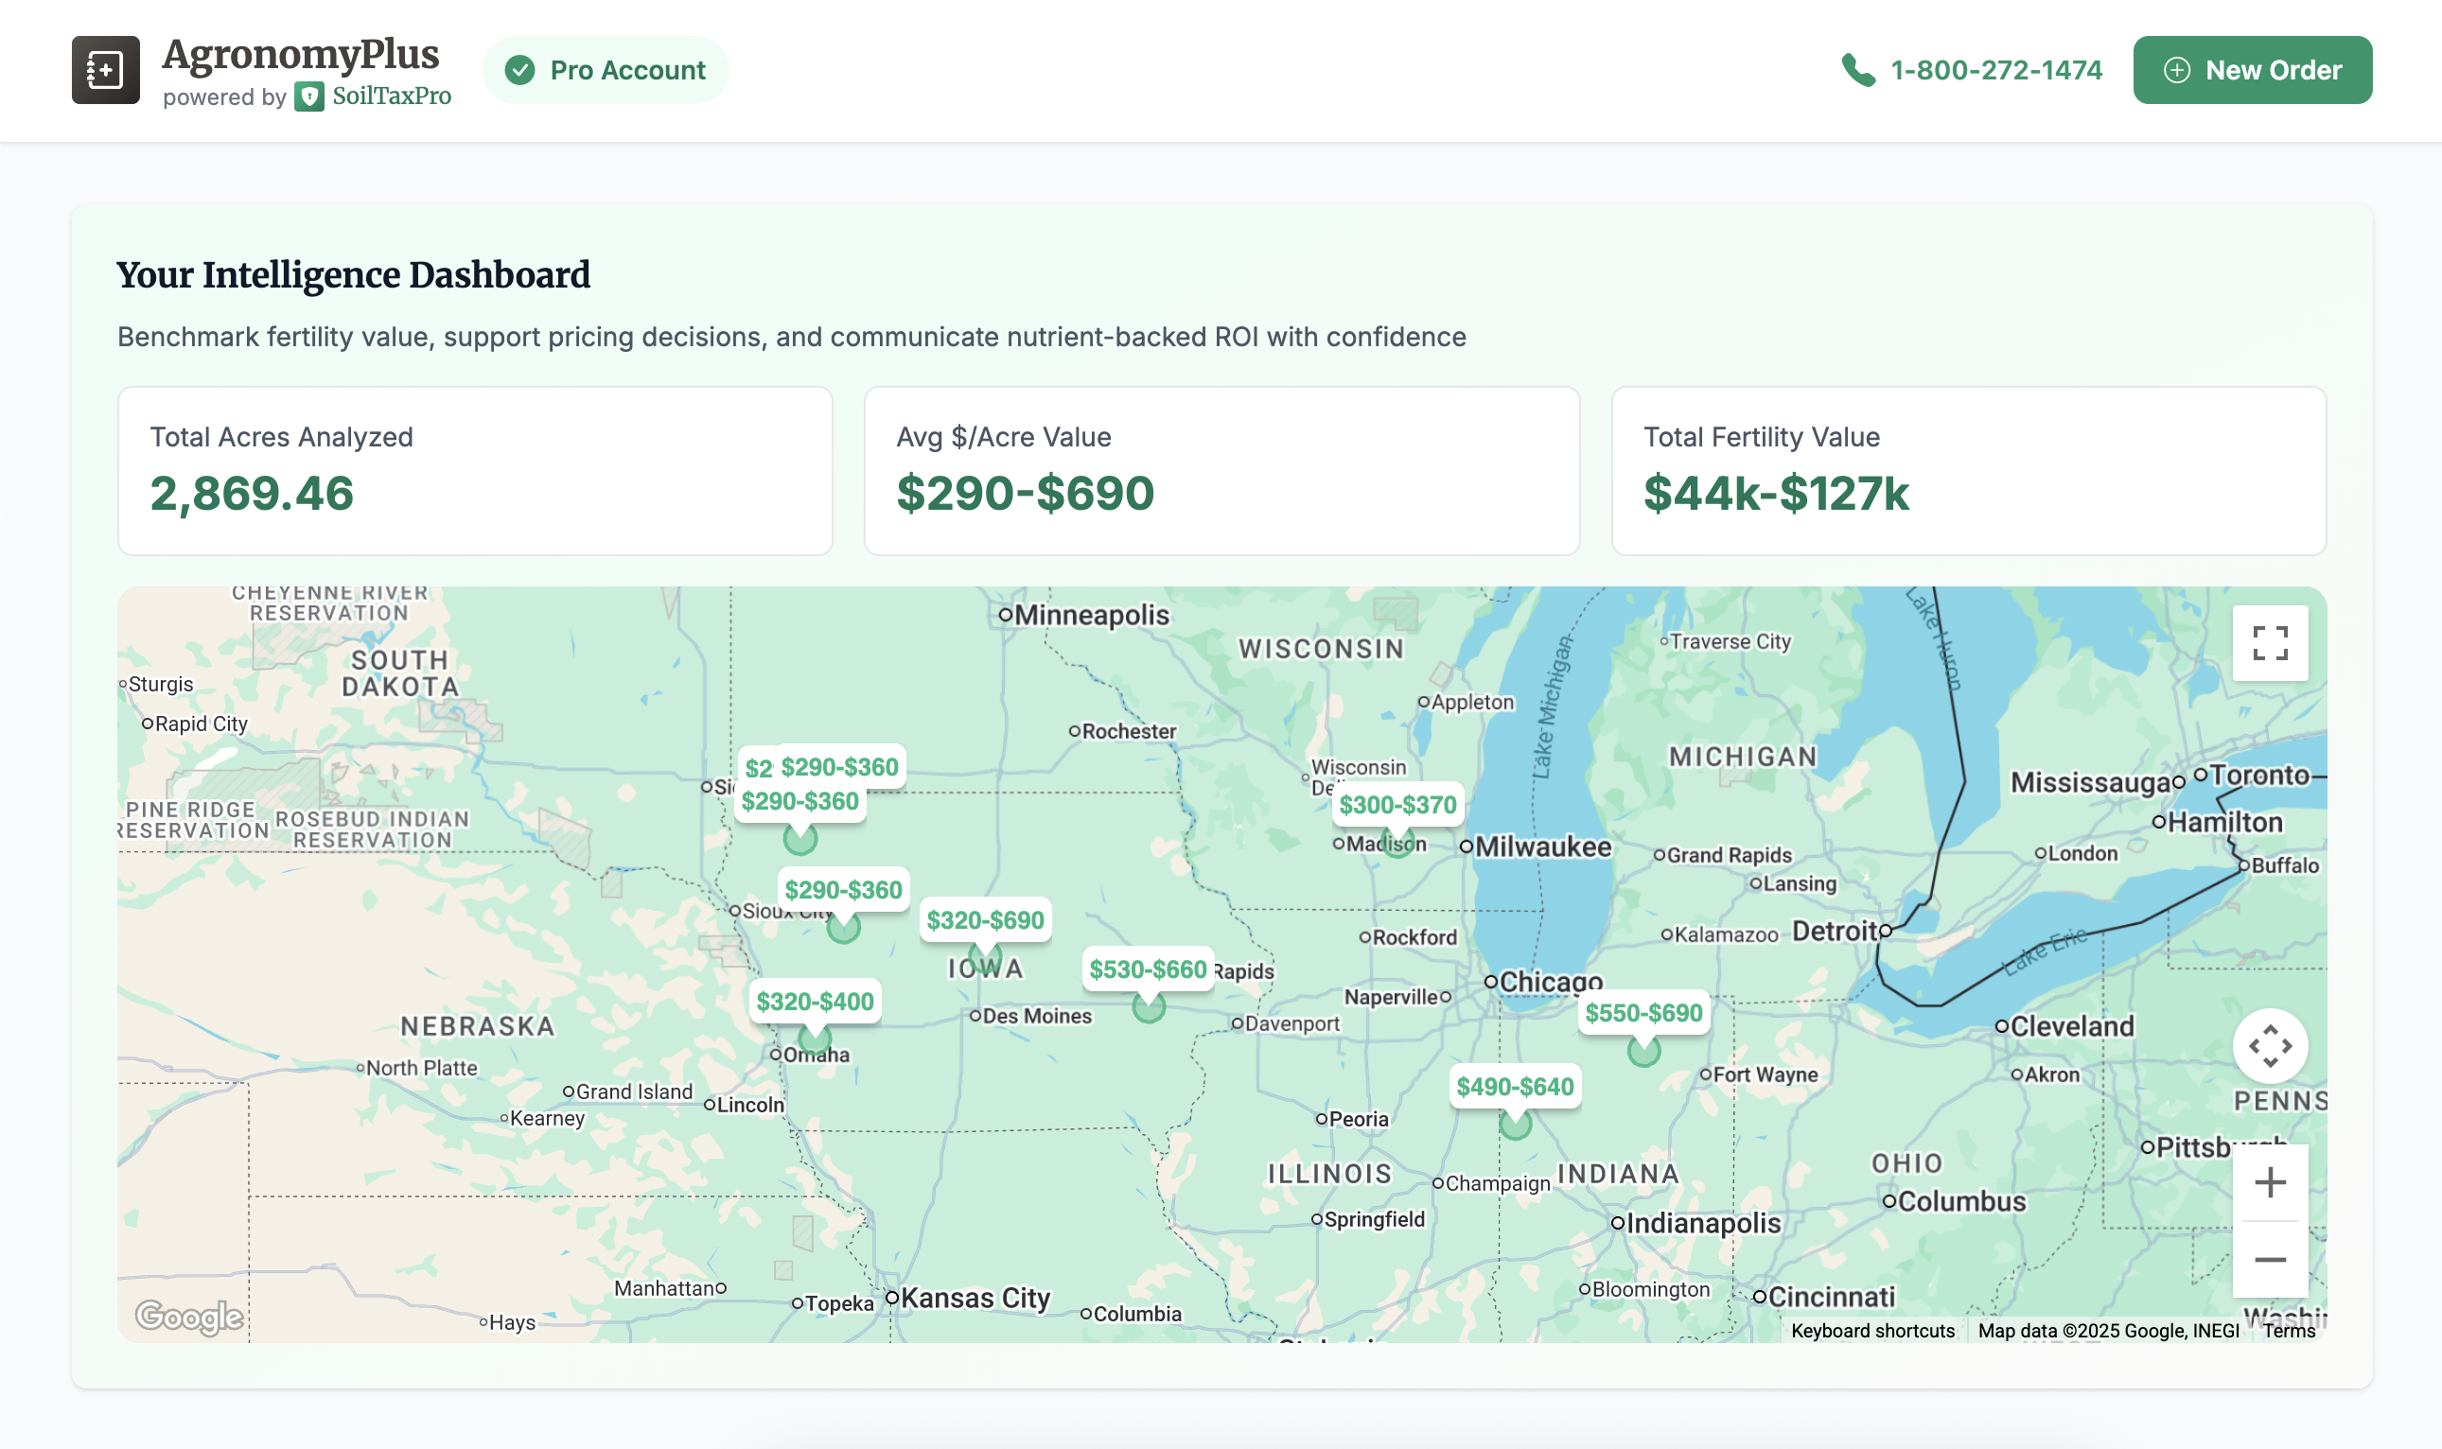The image size is (2442, 1449).
Task: Click the AgronomyPlus notebook logo icon
Action: pos(105,70)
